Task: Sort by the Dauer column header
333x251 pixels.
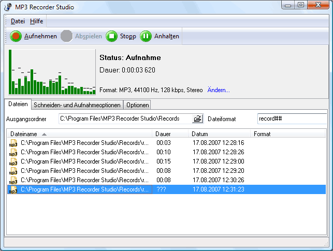Action: [170, 134]
